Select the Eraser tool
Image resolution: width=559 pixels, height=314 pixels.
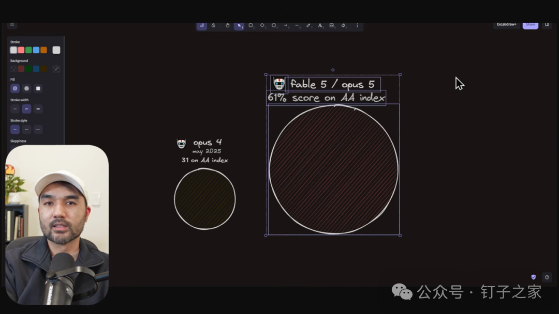(344, 26)
